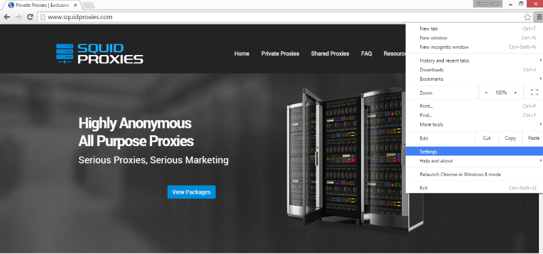This screenshot has width=543, height=254.
Task: Decrease zoom with the minus button
Action: tap(486, 92)
